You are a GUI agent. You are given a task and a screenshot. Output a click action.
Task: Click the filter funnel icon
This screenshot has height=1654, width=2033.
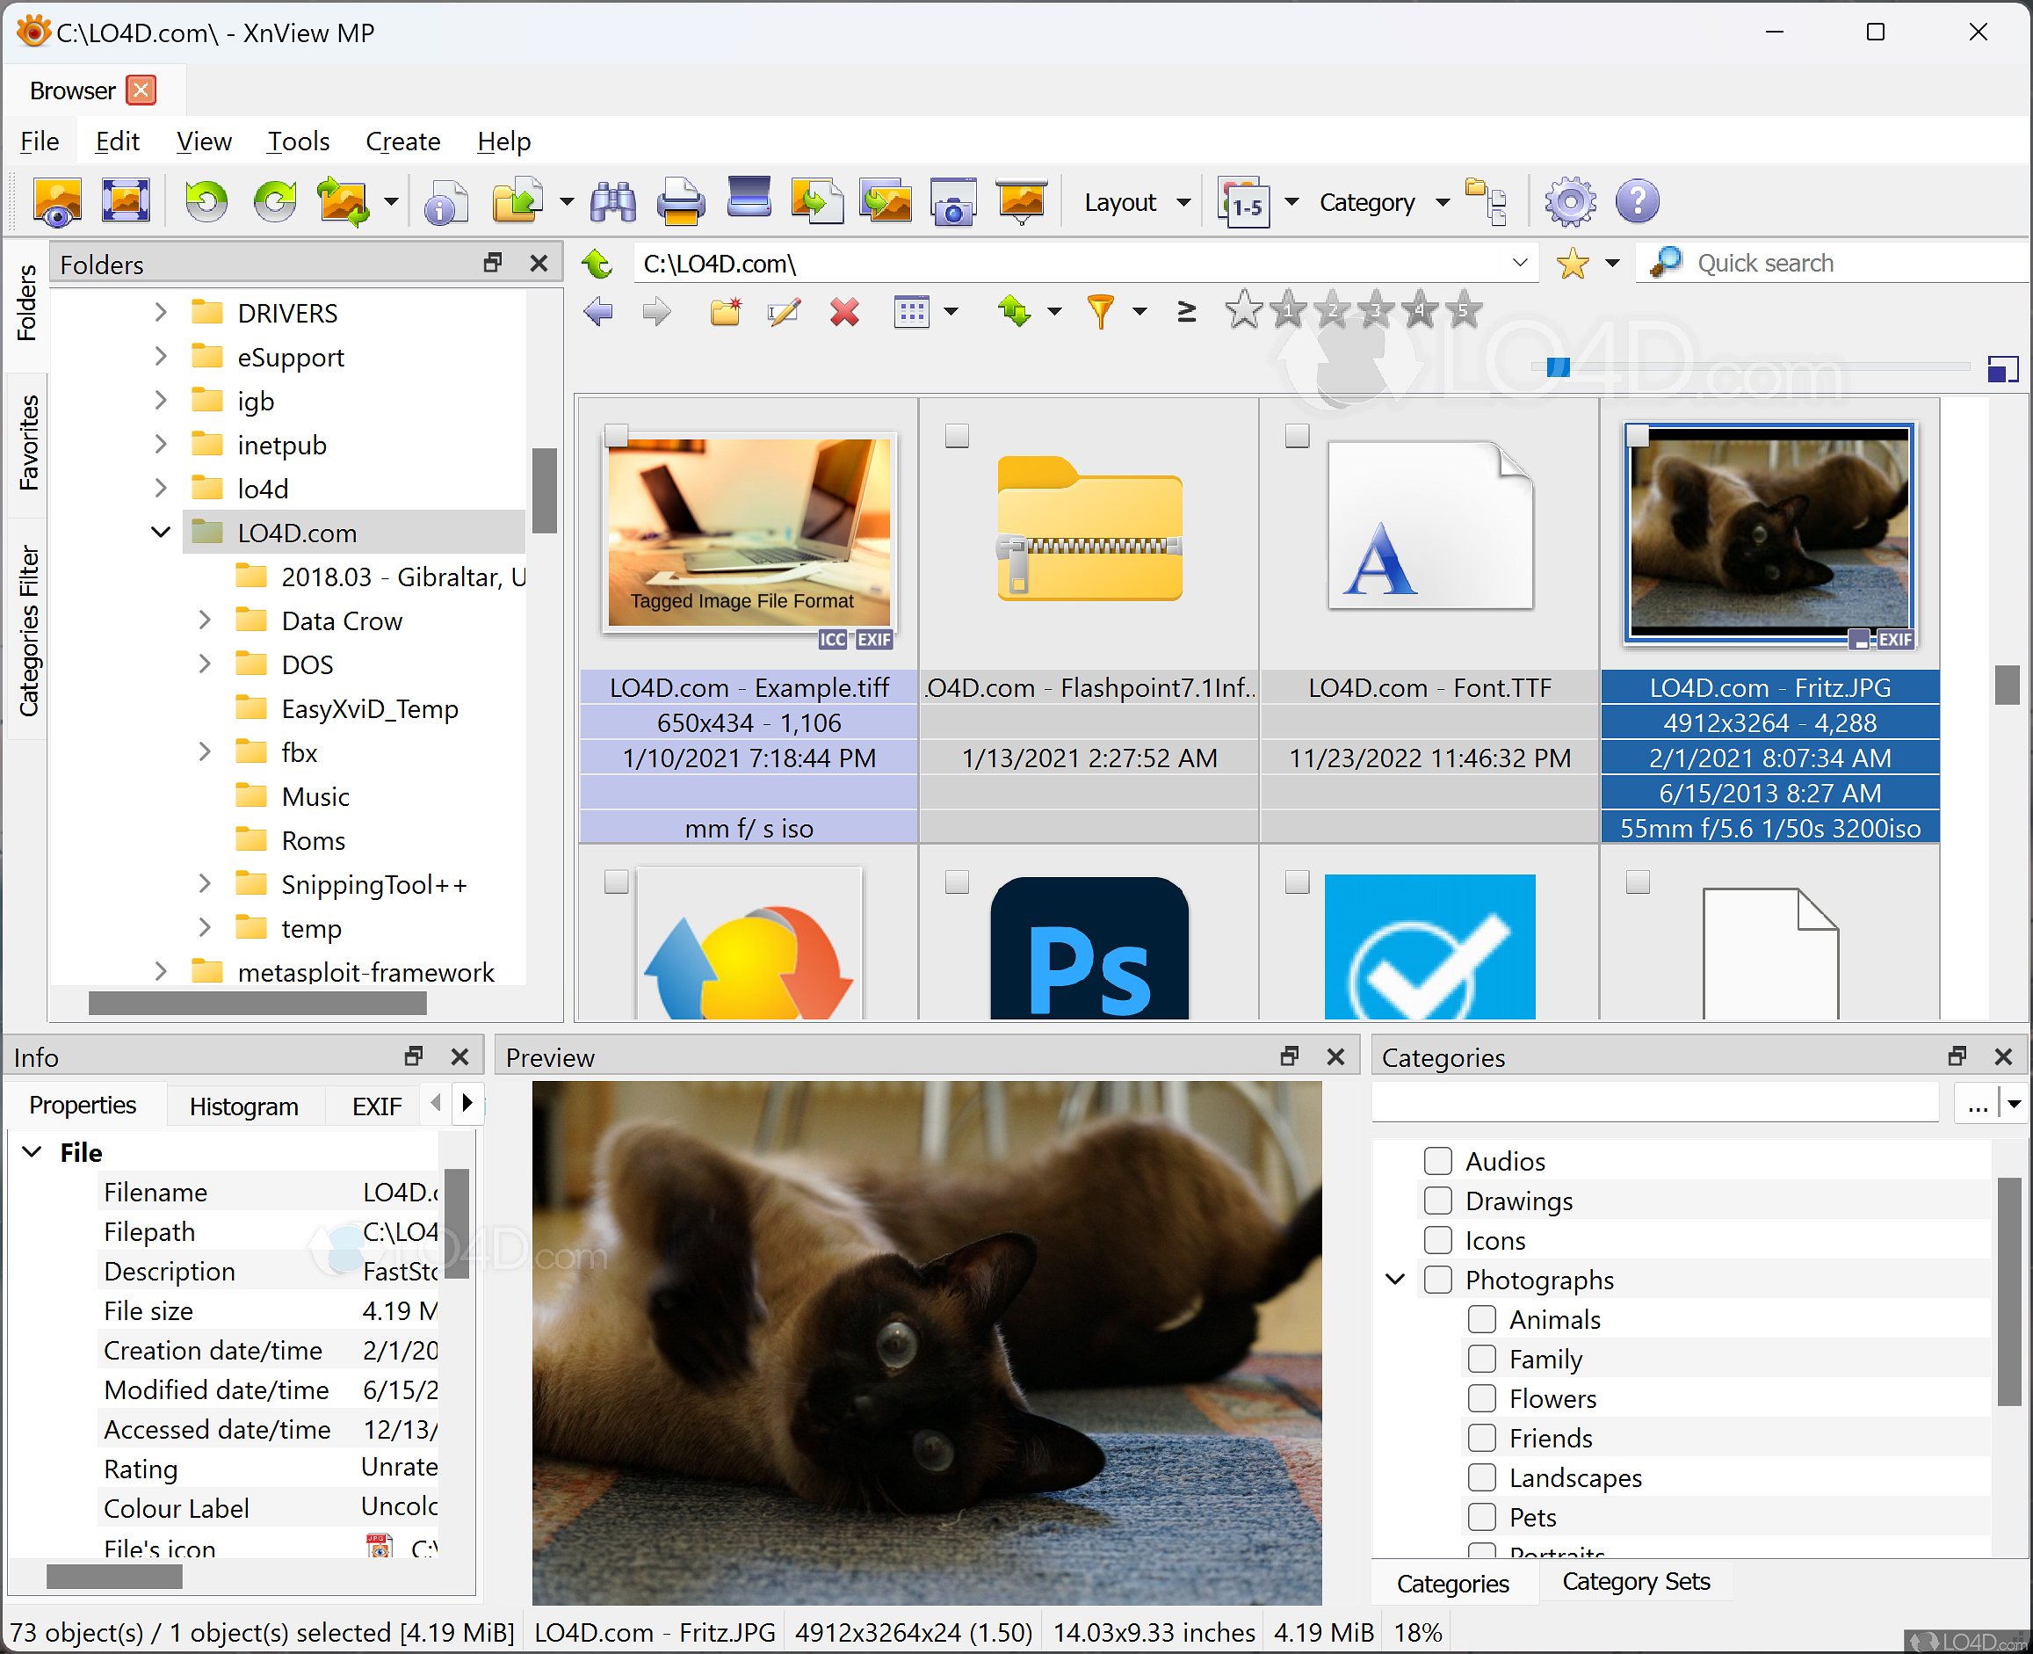[1101, 312]
